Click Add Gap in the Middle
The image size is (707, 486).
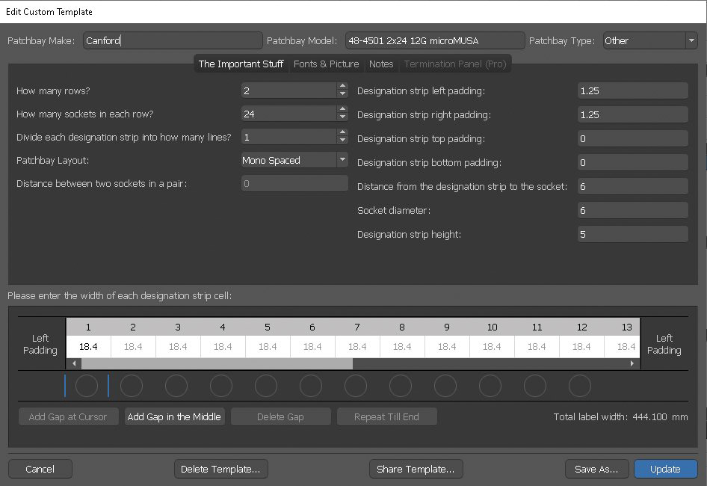tap(174, 416)
